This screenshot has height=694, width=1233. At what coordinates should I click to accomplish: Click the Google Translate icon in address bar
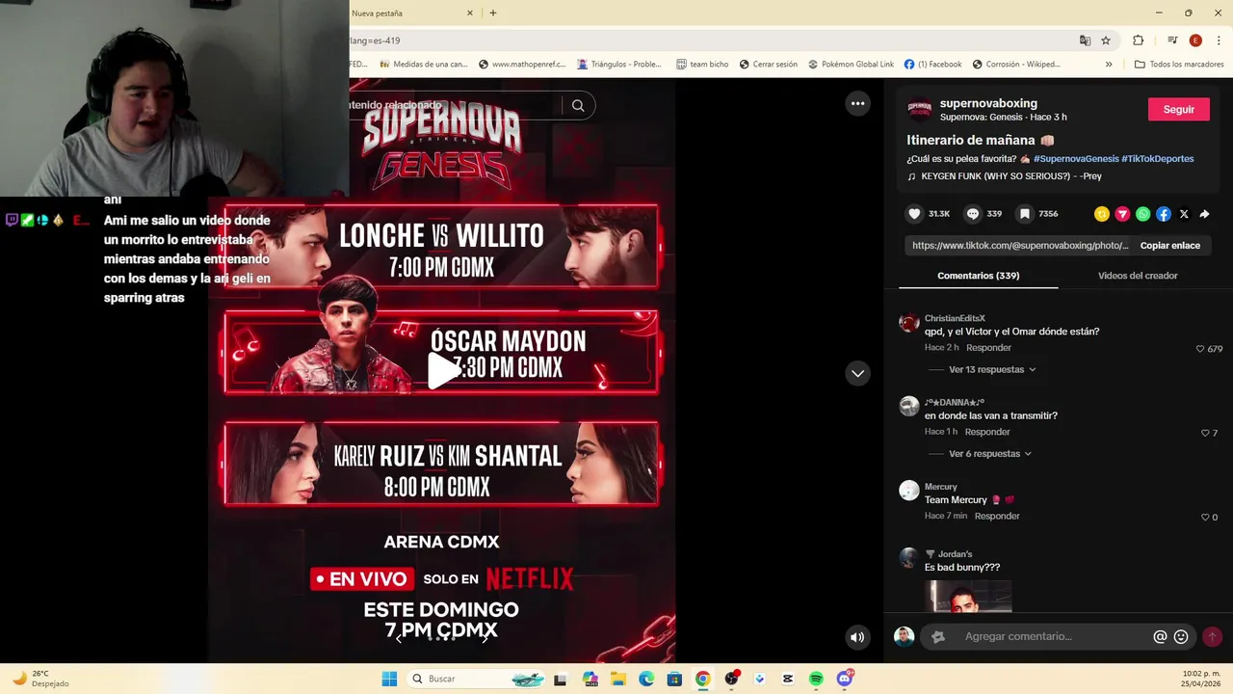click(1085, 40)
